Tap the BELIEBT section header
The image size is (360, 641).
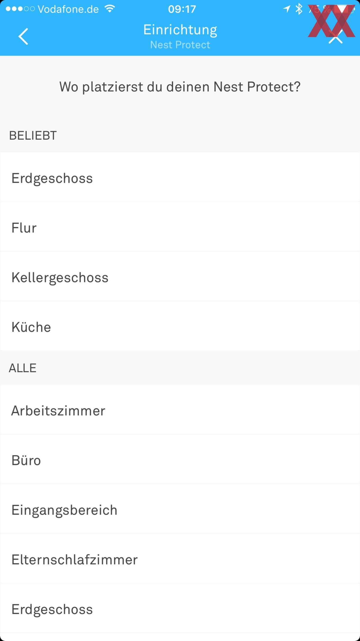coord(33,135)
